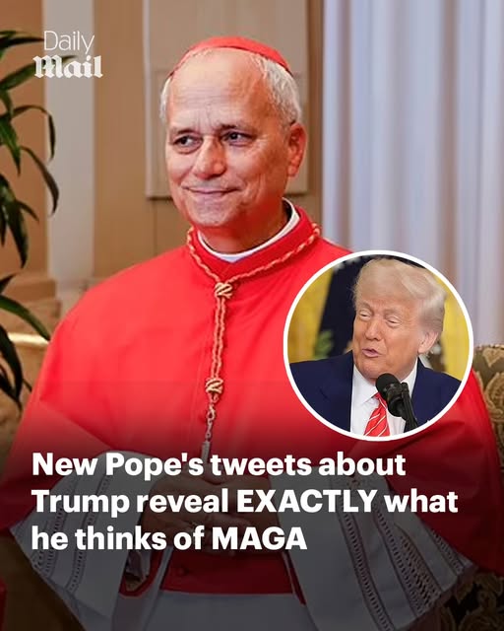Image resolution: width=504 pixels, height=631 pixels.
Task: Click the word 'Mail' in the logo
Action: 68,67
